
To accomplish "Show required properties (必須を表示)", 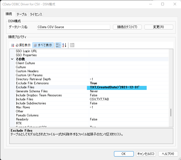I will (x=21, y=45).
